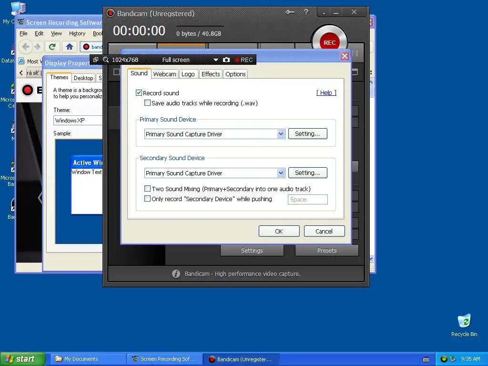This screenshot has height=366, width=488.
Task: Click the left chevron on browser tab strip
Action: [x=21, y=73]
